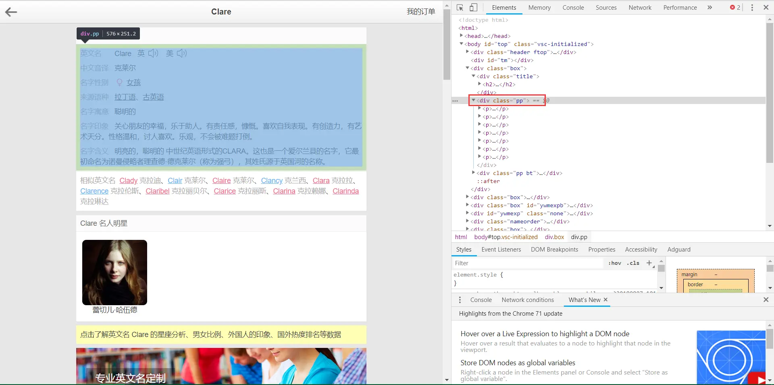Close the DevTools panel

tap(766, 7)
